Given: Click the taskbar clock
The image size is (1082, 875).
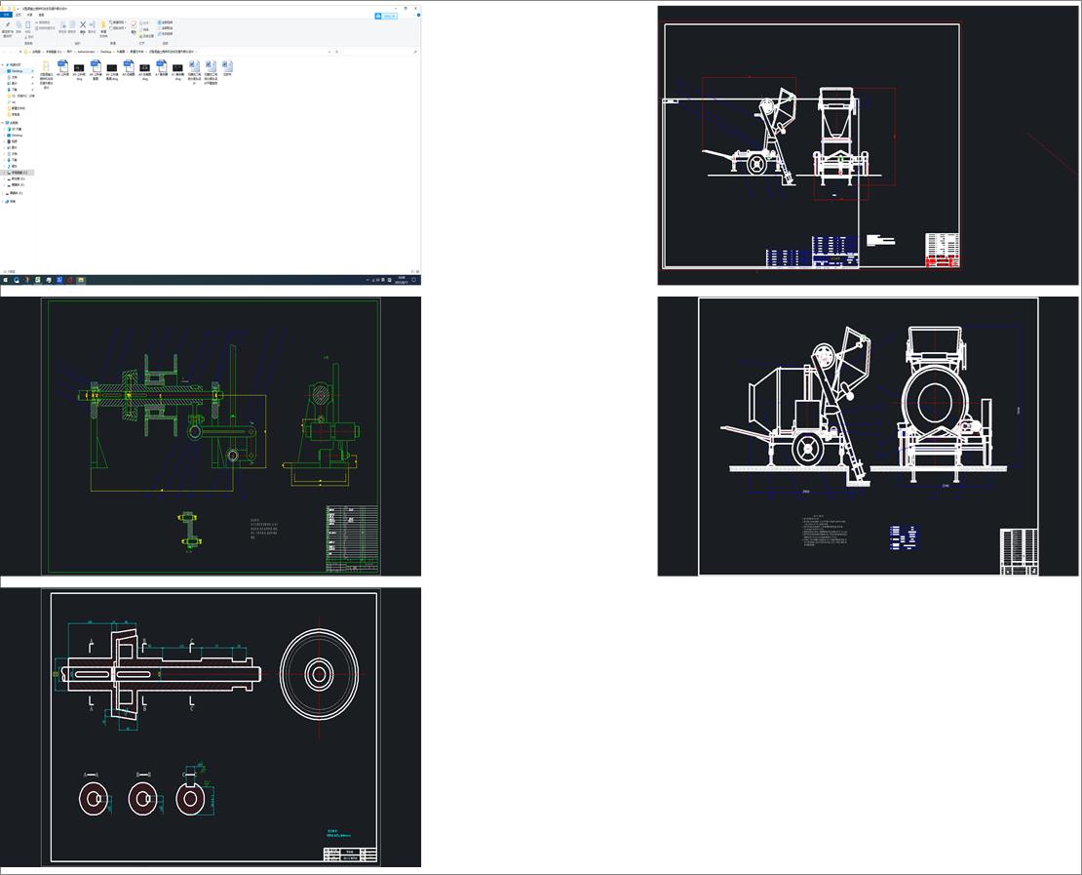Looking at the screenshot, I should tap(401, 280).
